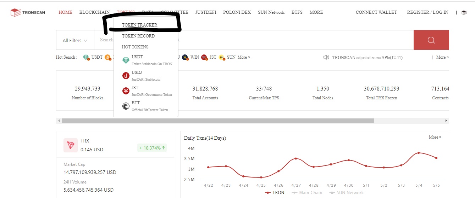Viewport: 475px width, 198px height.
Task: Go to the HOME menu item
Action: pos(65,12)
